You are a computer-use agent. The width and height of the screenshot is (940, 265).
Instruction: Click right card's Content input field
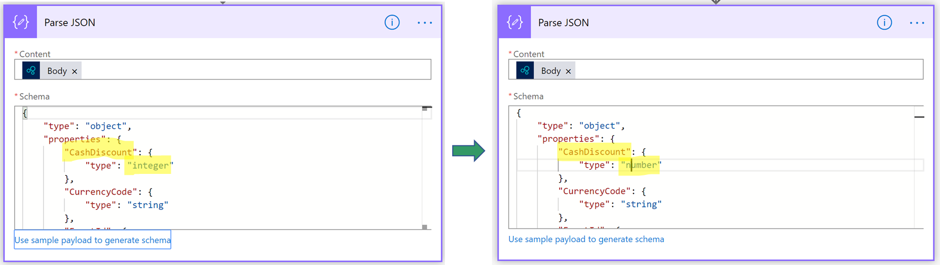coord(716,70)
